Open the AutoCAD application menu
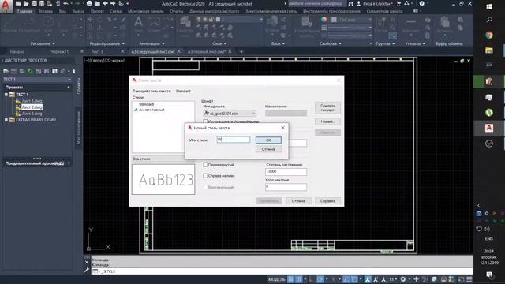This screenshot has width=505, height=284. 6,6
